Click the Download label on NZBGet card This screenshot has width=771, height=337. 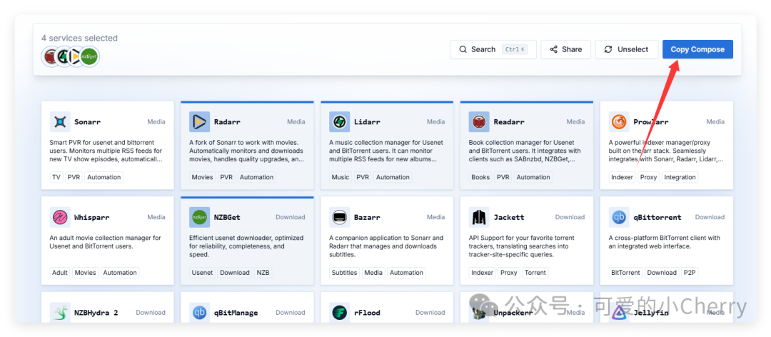coord(290,217)
